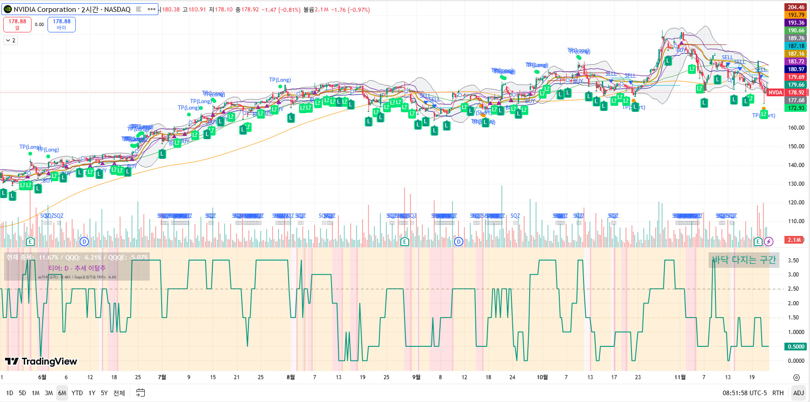
Task: Click the red 178.88 sell button
Action: point(17,24)
